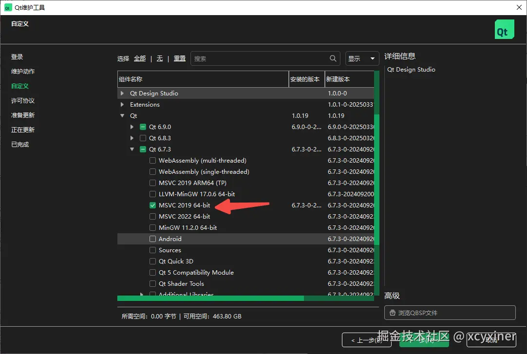527x354 pixels.
Task: Uncheck MSVC 2019 64-bit checkbox
Action: (x=152, y=205)
